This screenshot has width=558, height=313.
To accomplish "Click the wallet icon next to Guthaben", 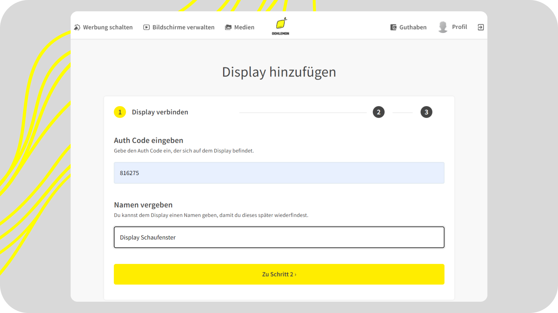I will point(393,27).
